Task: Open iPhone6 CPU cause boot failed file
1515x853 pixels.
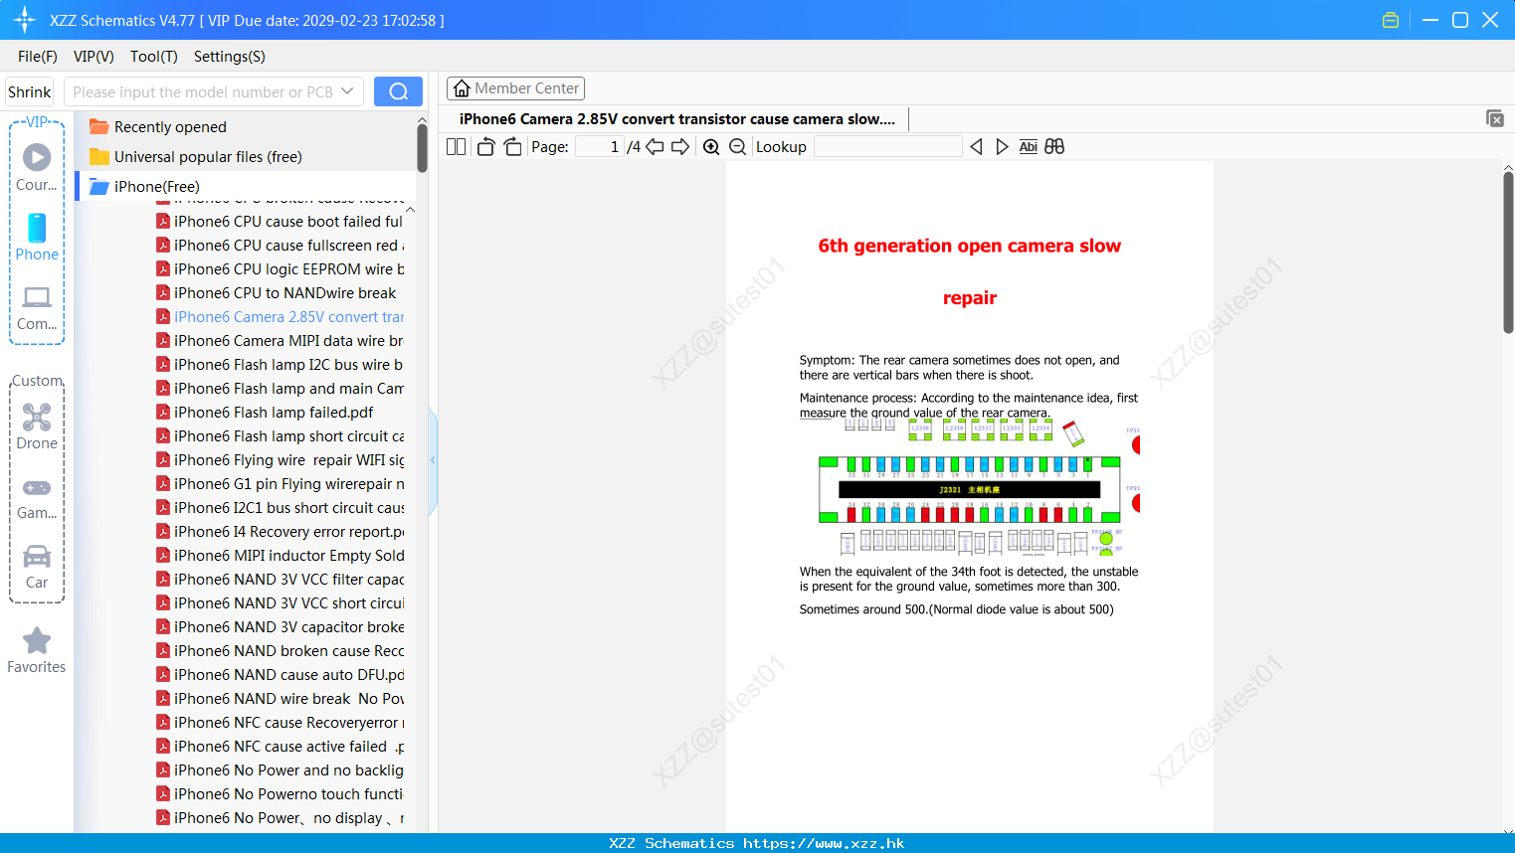Action: (x=280, y=222)
